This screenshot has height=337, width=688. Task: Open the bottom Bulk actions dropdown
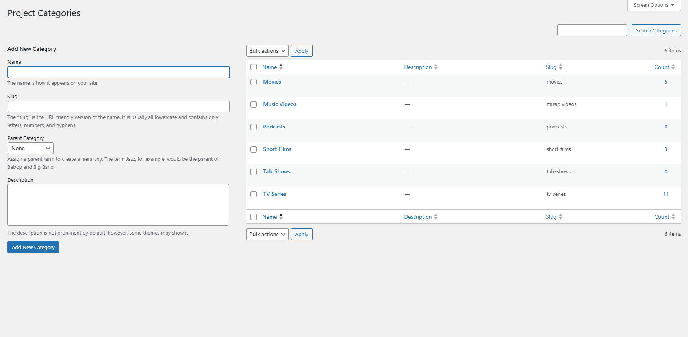pyautogui.click(x=267, y=234)
